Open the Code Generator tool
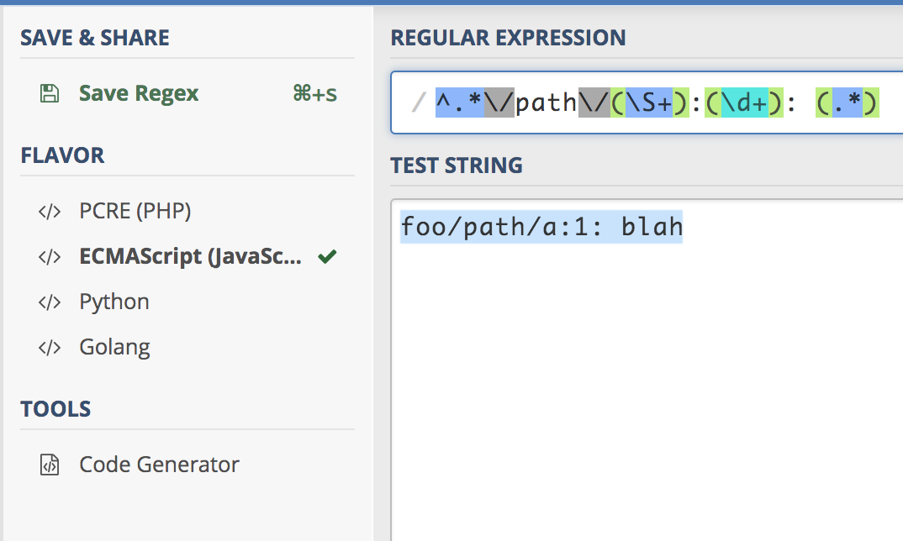The image size is (903, 541). click(x=158, y=464)
